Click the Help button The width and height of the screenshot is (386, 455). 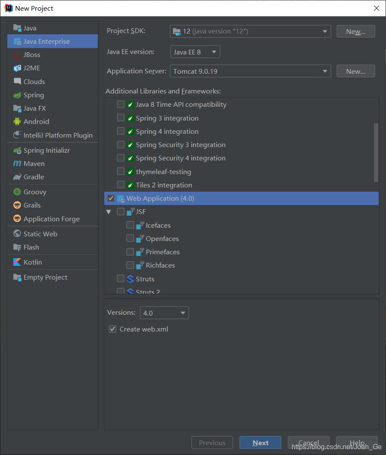click(x=357, y=443)
